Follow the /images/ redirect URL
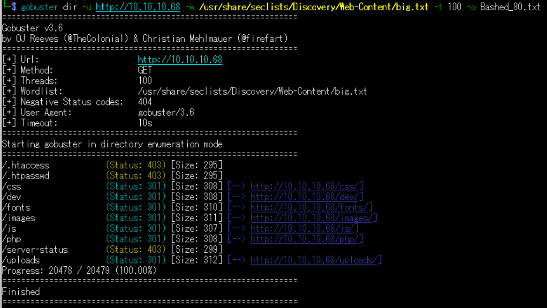547x308 pixels. click(x=313, y=218)
